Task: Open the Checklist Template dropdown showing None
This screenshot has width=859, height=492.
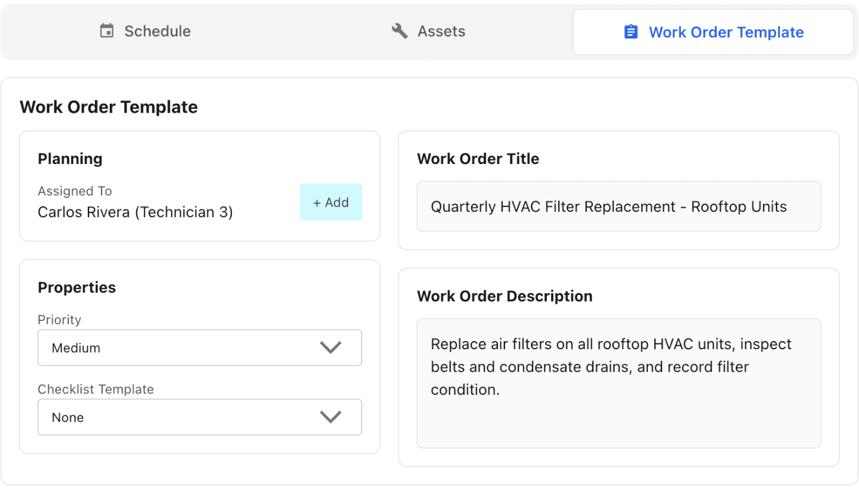Action: pyautogui.click(x=200, y=417)
